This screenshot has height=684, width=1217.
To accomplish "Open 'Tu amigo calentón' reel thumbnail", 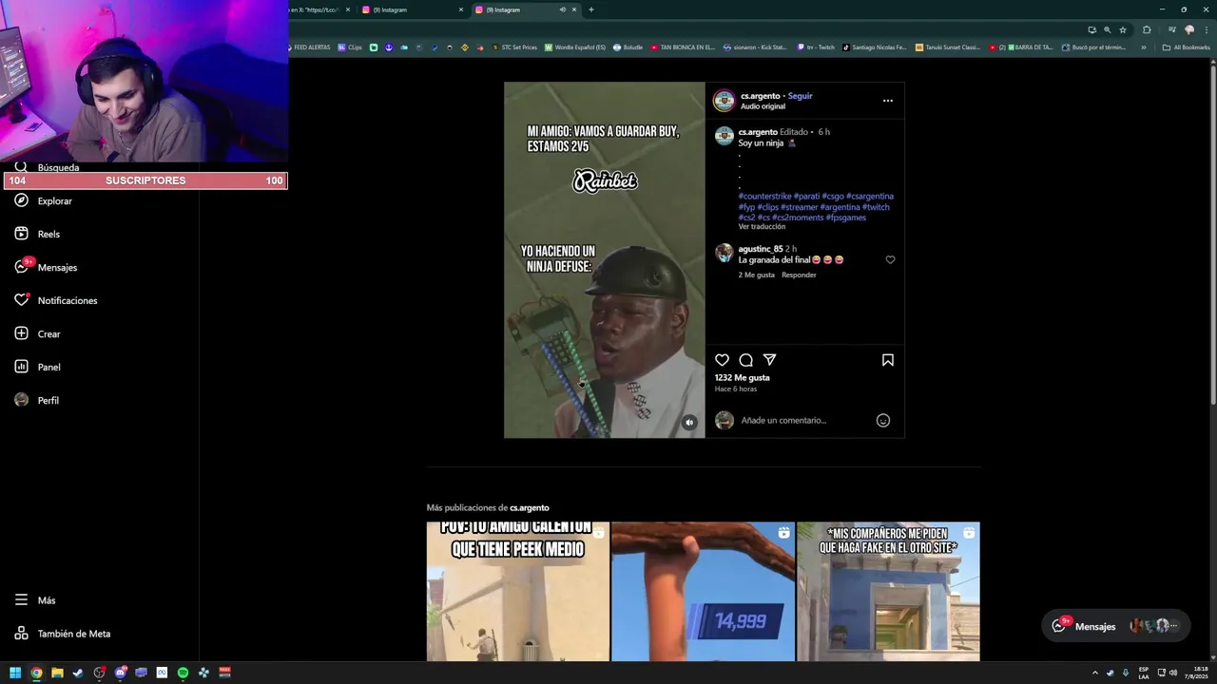I will (518, 591).
